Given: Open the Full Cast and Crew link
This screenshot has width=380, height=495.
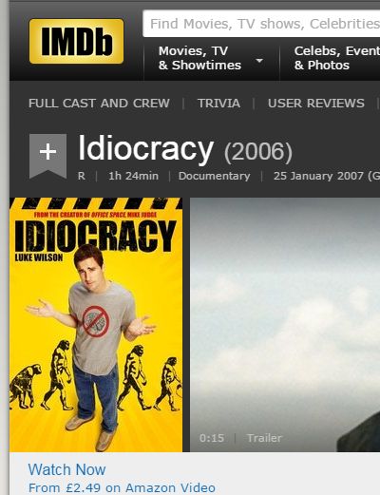Looking at the screenshot, I should click(99, 104).
